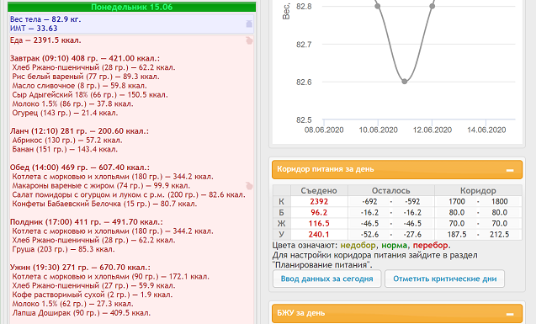This screenshot has width=536, height=324.
Task: Select 'Молоко 1.5% (62 гр.)' entry
Action: (72, 304)
